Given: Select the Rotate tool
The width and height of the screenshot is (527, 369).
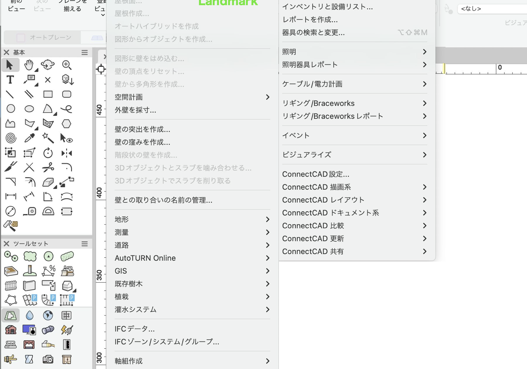Looking at the screenshot, I should (48, 153).
